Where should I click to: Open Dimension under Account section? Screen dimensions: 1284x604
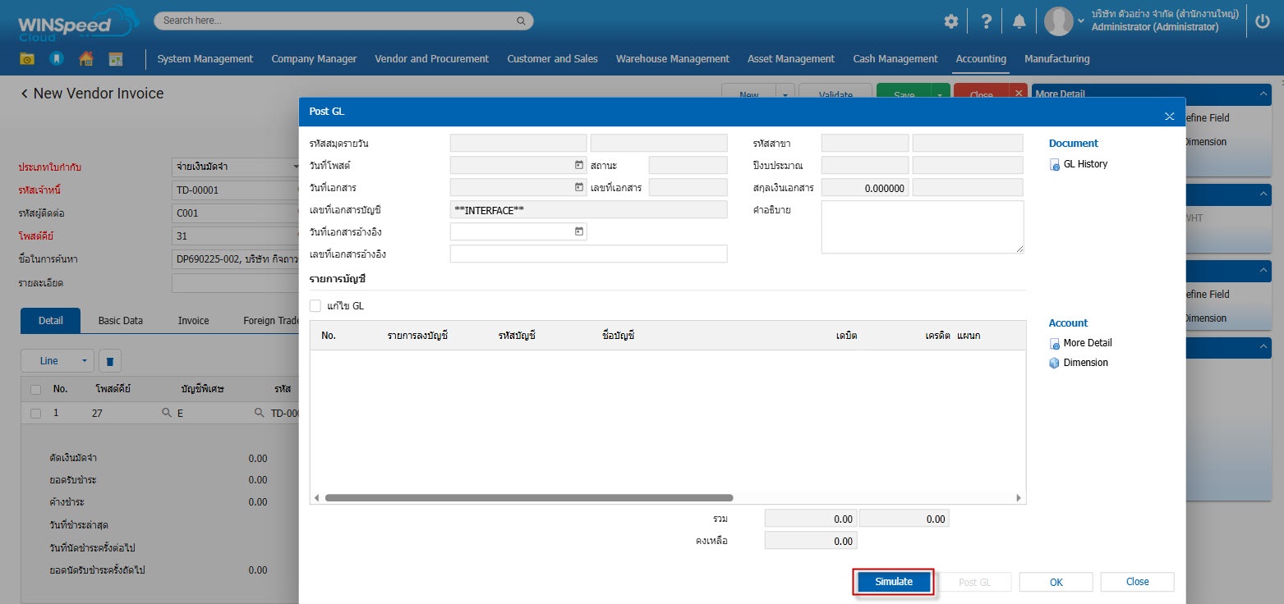(1084, 363)
